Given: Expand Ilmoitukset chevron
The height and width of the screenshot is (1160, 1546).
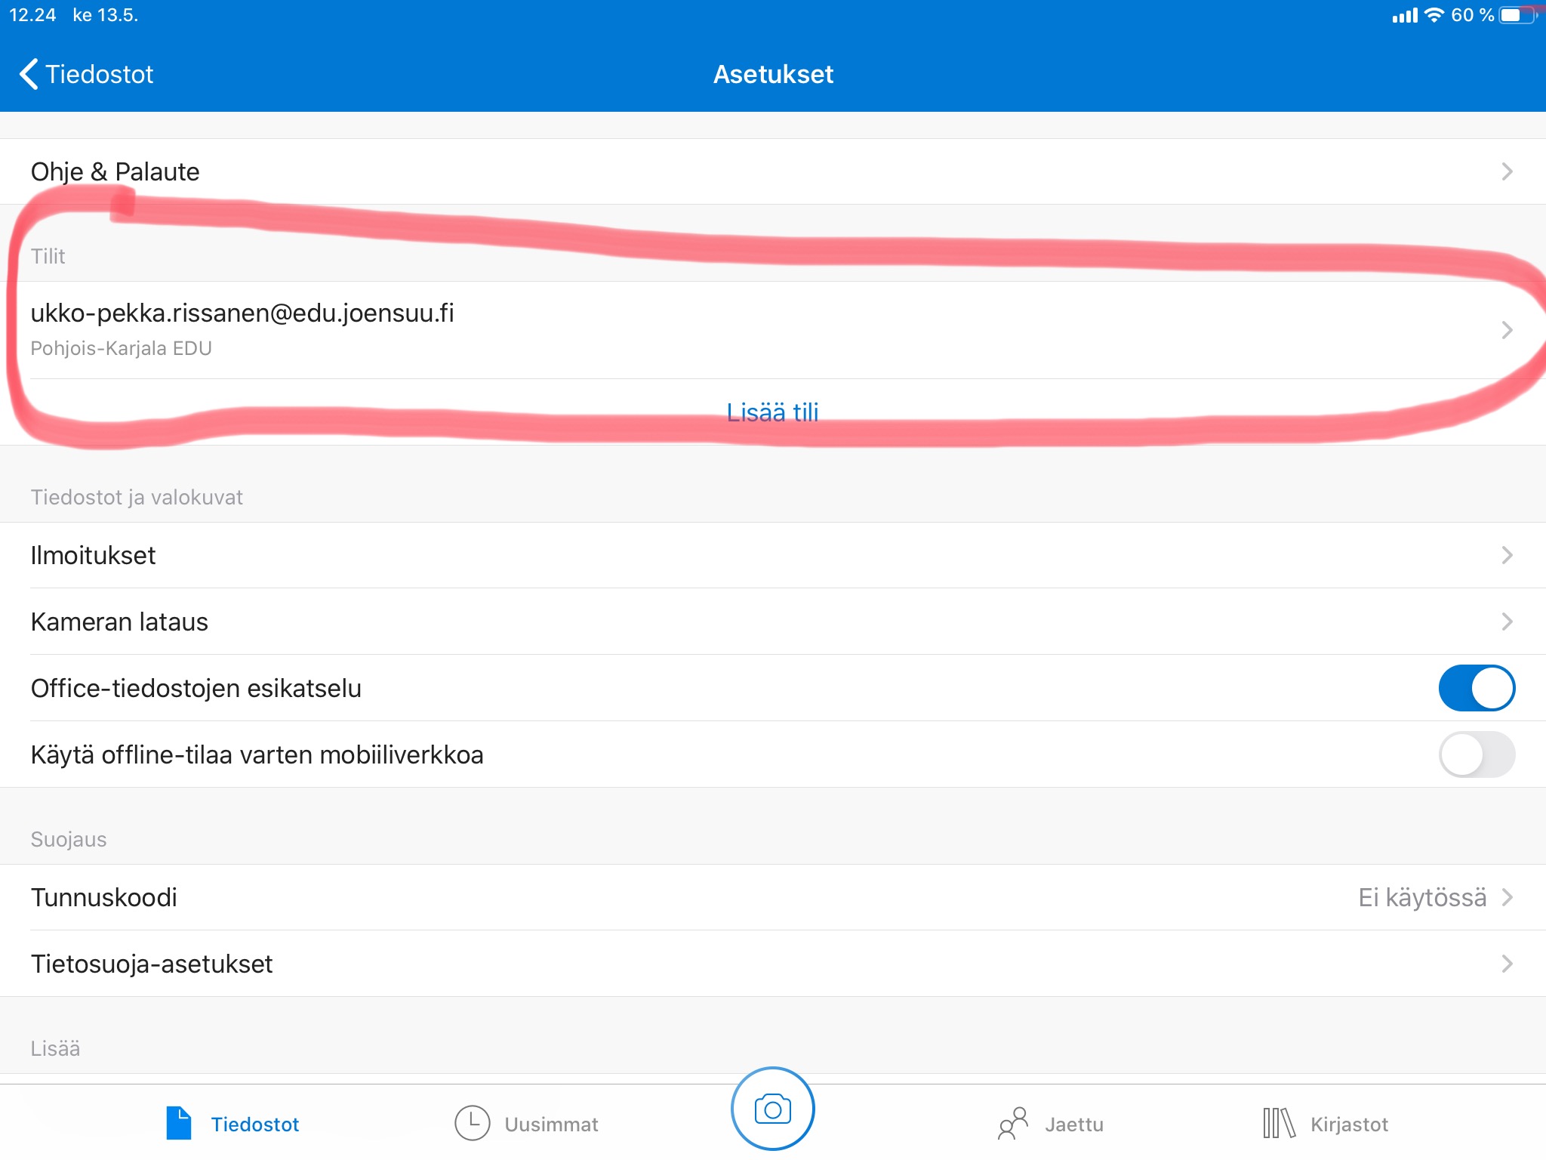Looking at the screenshot, I should point(1507,555).
